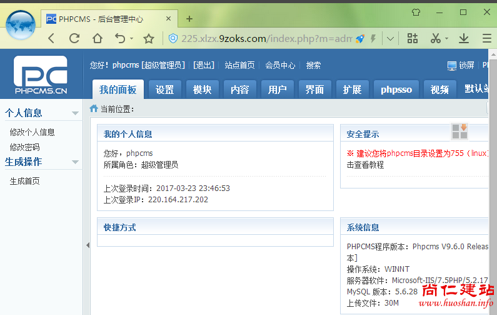Open a new browser tab

tap(189, 19)
